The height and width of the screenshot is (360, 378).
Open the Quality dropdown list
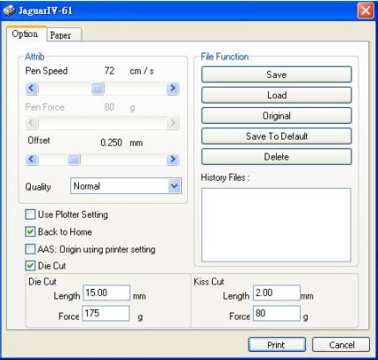pos(175,186)
